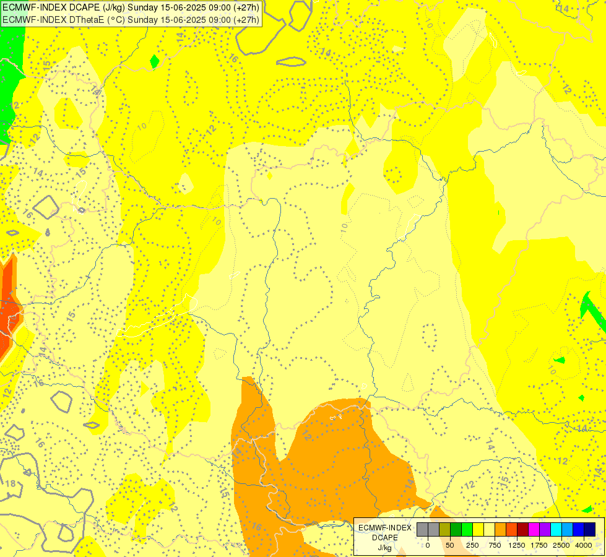The image size is (606, 557).
Task: Select the purple legend swatch
Action: (x=545, y=530)
